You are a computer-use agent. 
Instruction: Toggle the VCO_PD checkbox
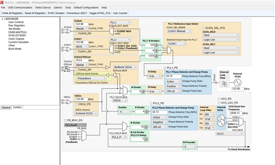[219, 99]
